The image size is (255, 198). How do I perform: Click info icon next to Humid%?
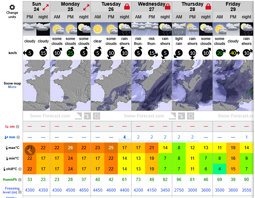click(x=20, y=180)
